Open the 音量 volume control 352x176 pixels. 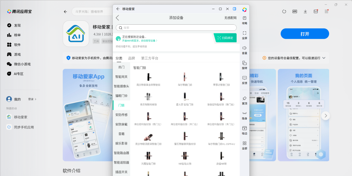(x=244, y=48)
